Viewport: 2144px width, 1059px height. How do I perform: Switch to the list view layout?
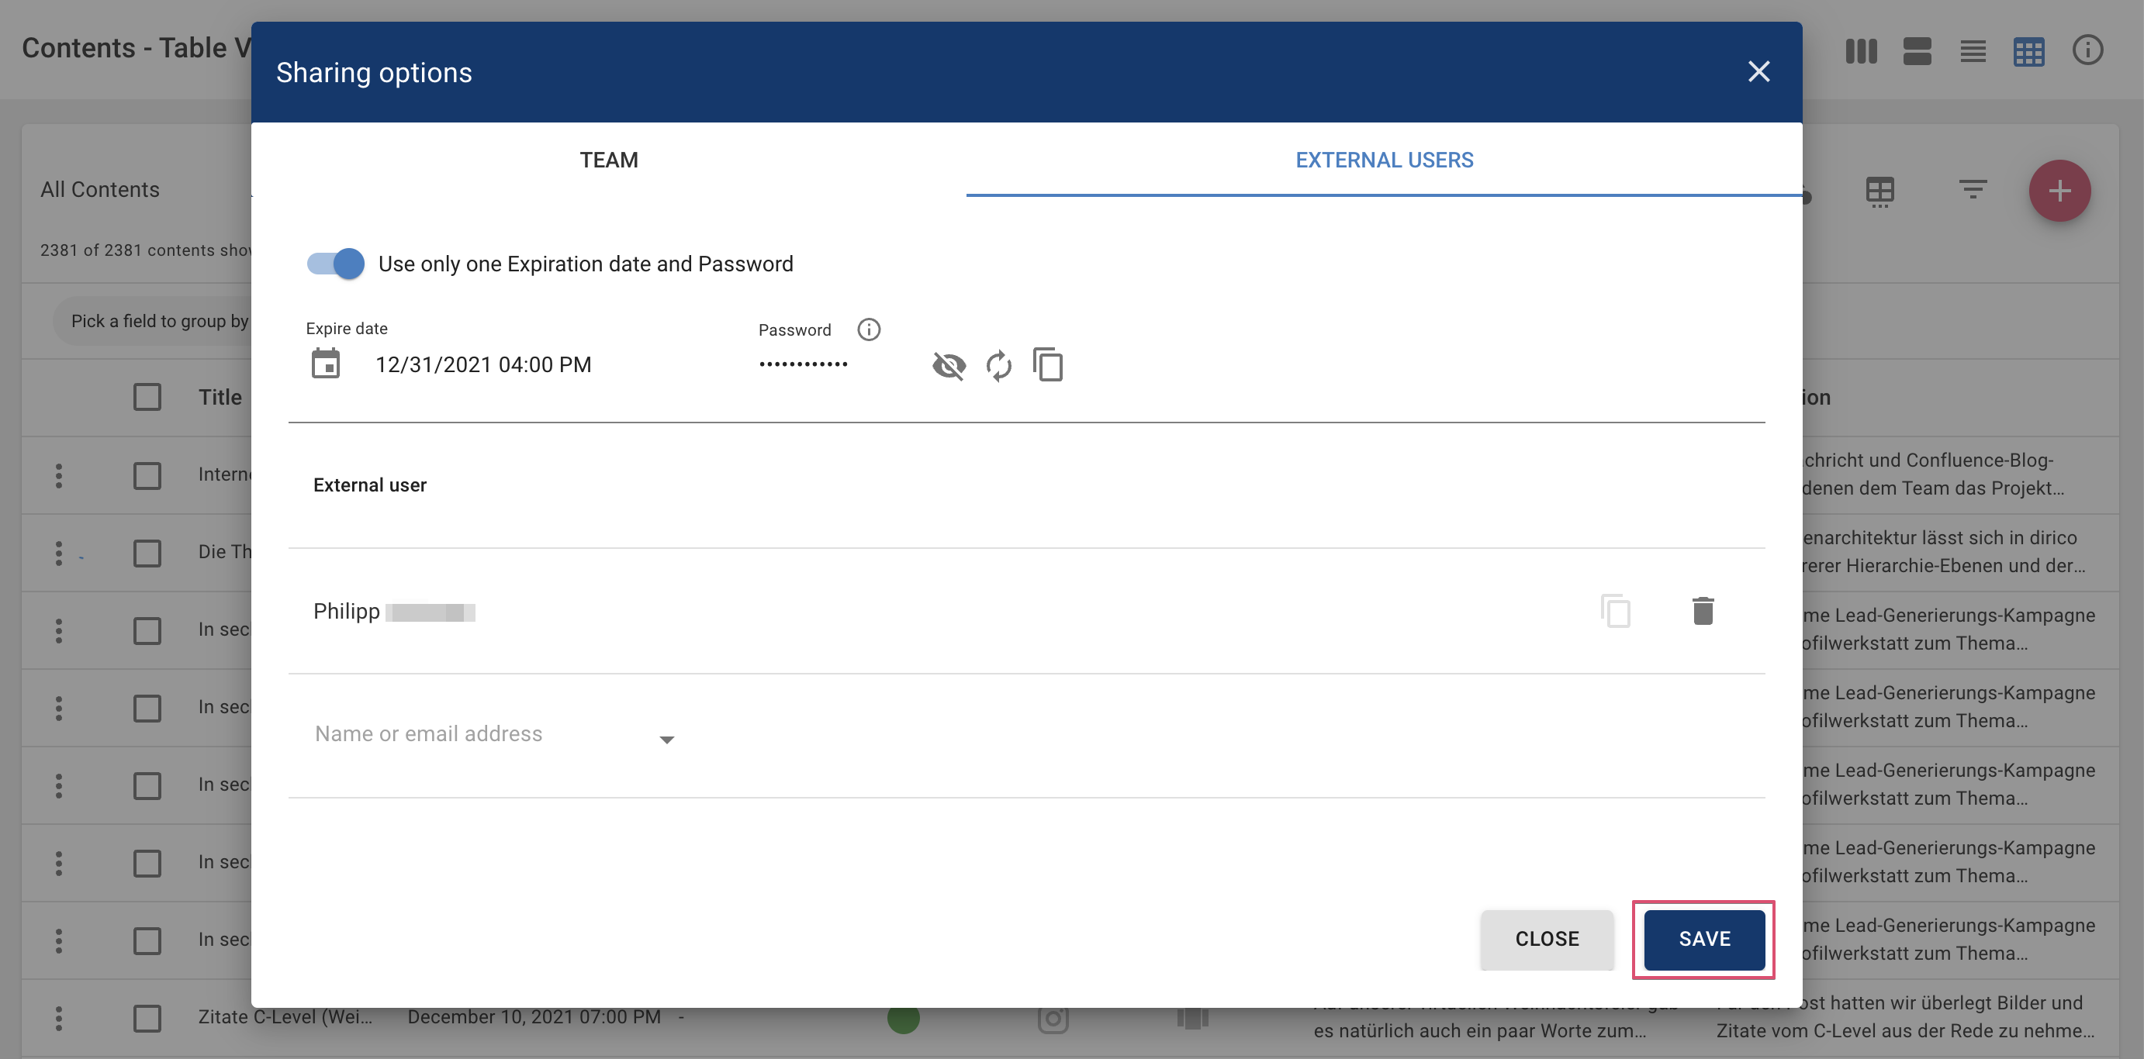pos(1972,50)
